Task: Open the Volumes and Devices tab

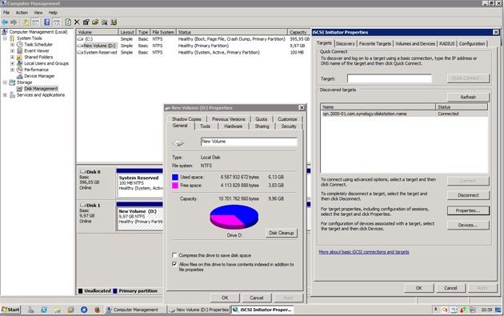Action: [x=415, y=44]
